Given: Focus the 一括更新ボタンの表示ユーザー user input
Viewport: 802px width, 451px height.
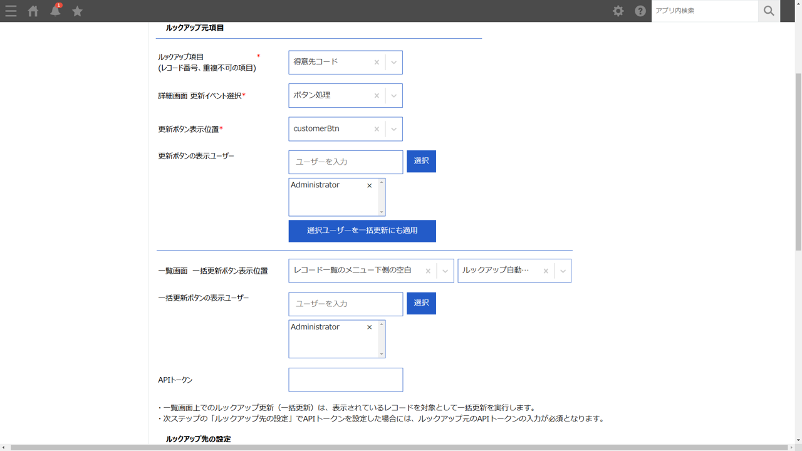Looking at the screenshot, I should (346, 304).
